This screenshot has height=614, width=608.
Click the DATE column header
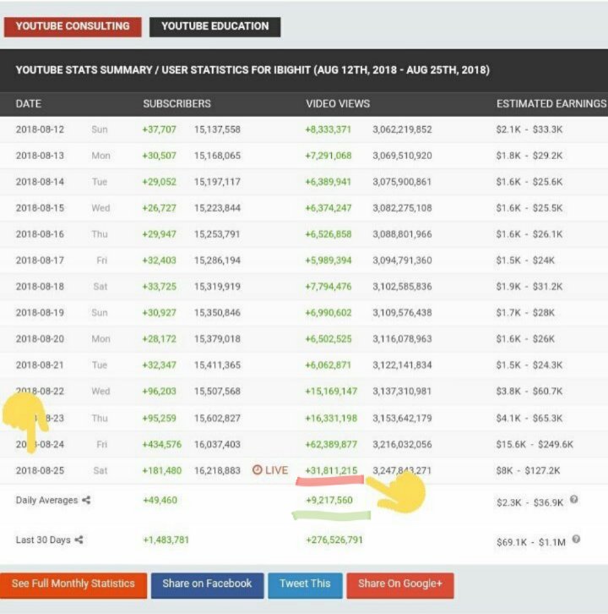[x=29, y=104]
